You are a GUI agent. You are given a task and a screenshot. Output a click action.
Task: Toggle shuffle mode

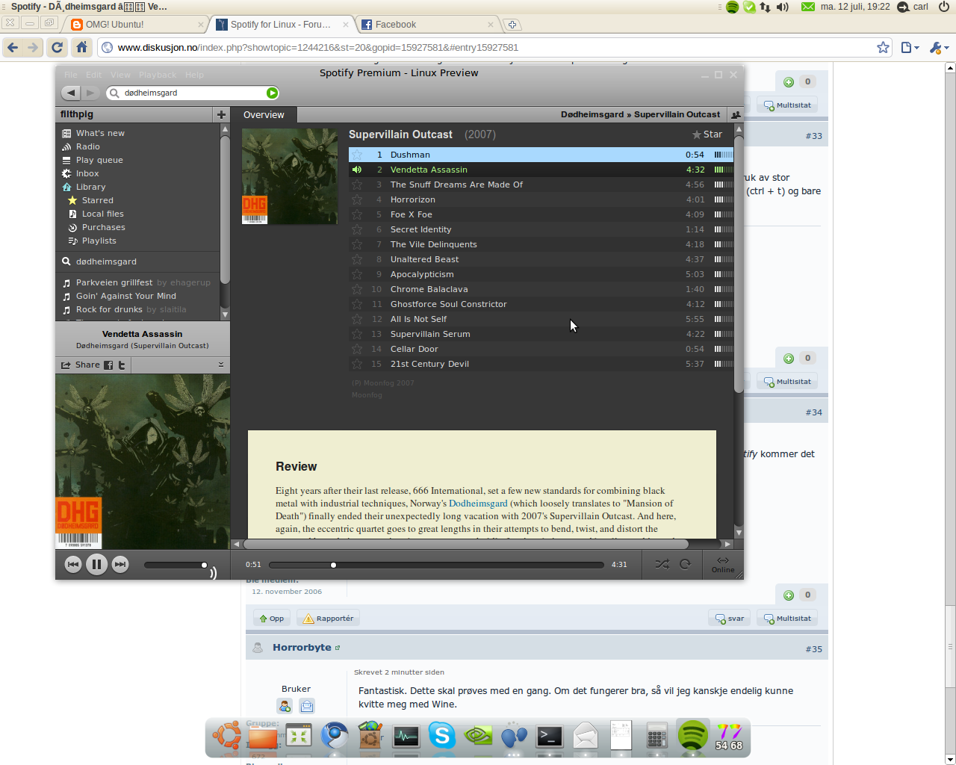(x=662, y=564)
